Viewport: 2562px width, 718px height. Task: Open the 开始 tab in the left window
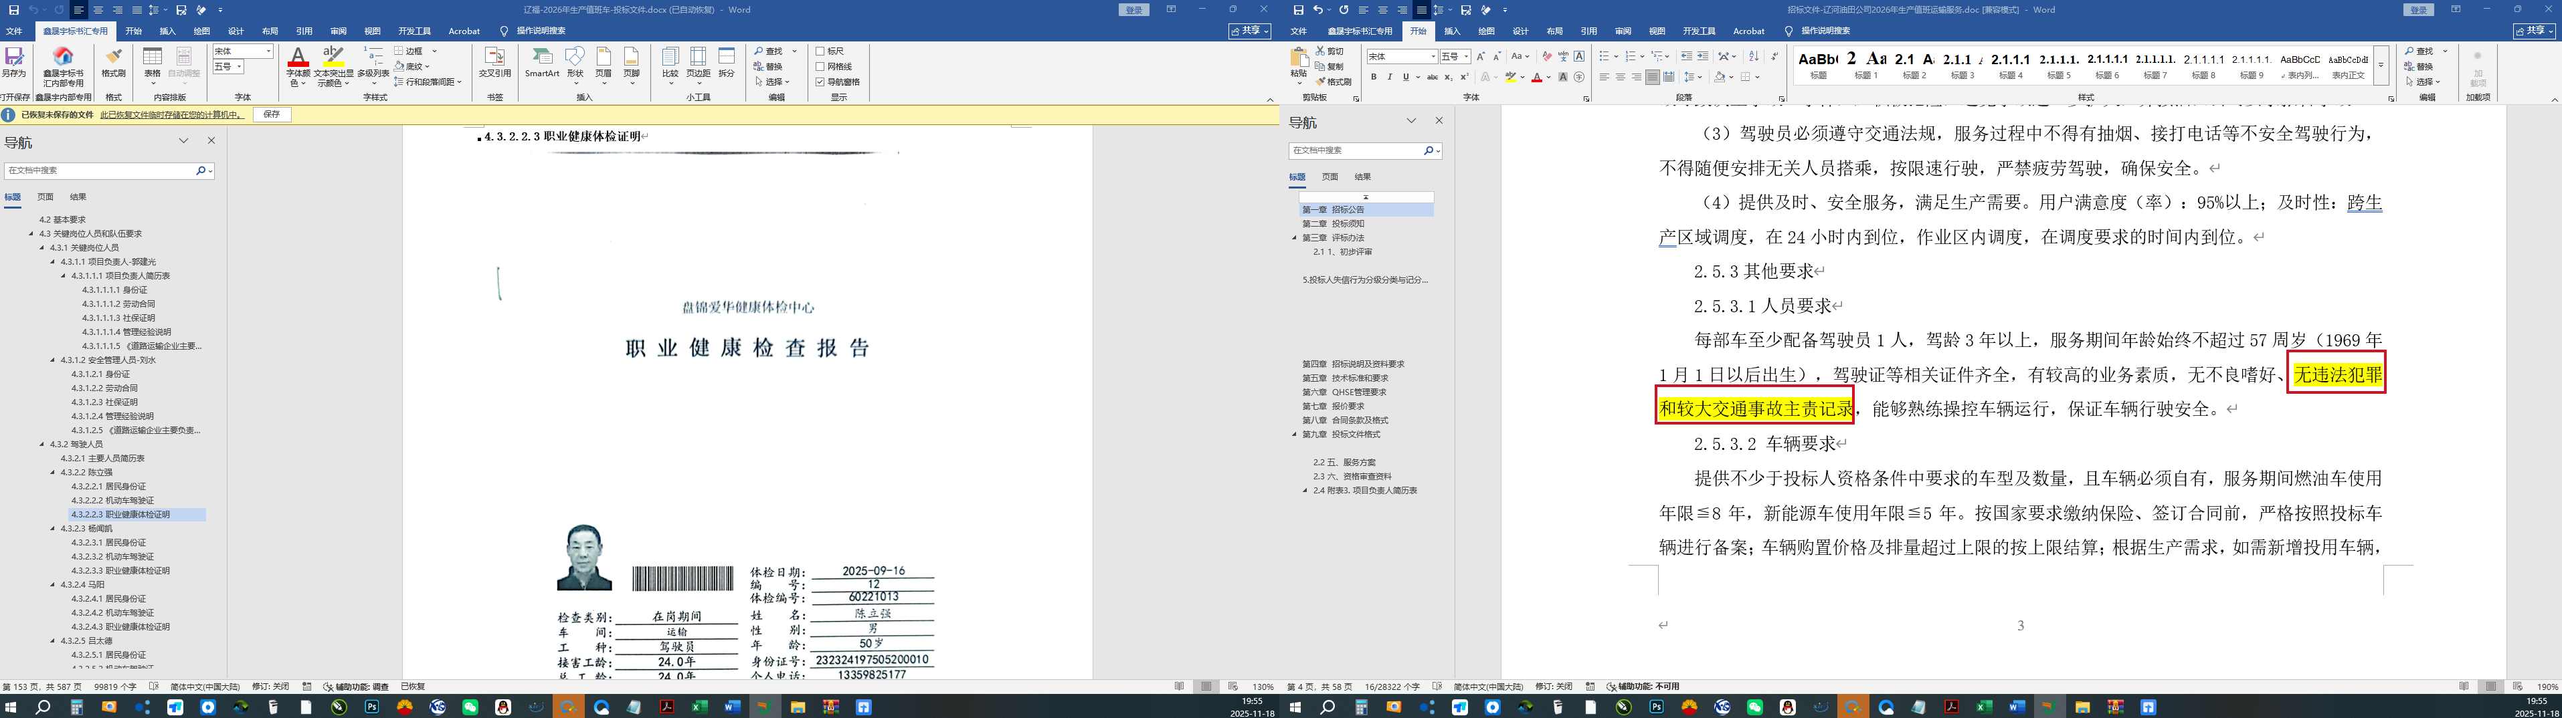[x=133, y=32]
